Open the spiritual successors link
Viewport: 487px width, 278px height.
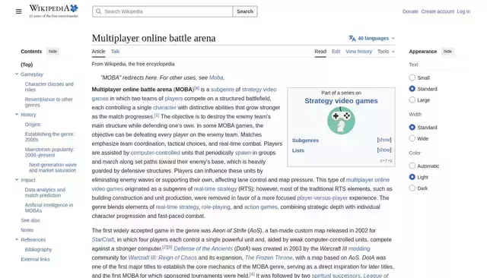coord(336,275)
